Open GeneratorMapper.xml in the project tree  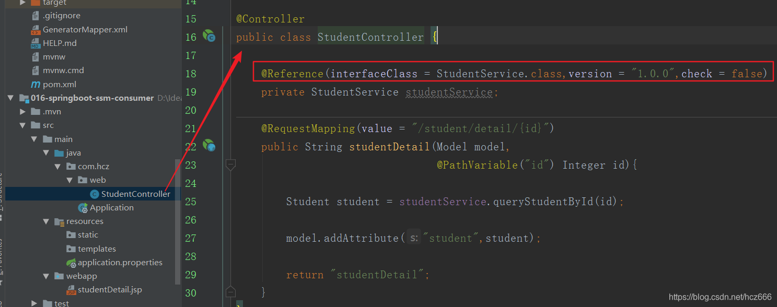coord(85,29)
